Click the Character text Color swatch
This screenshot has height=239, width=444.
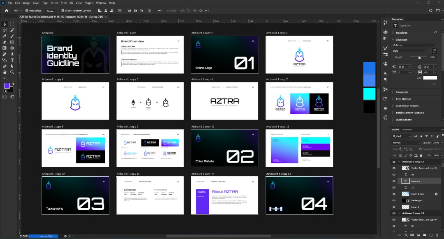tap(430, 78)
